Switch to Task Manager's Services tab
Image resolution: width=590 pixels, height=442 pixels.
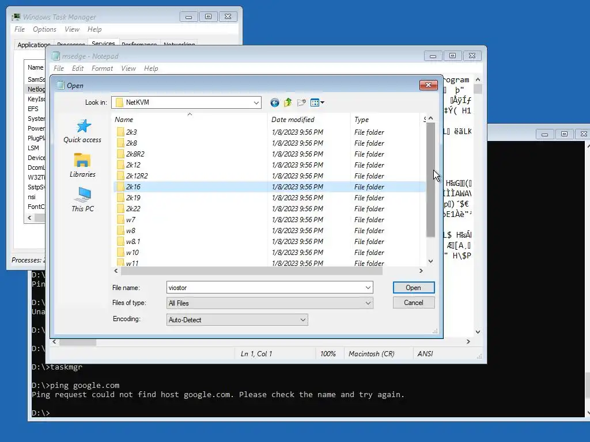[103, 43]
